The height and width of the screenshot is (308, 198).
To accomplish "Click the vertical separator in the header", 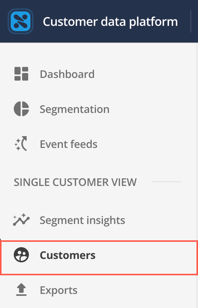I will [x=190, y=21].
